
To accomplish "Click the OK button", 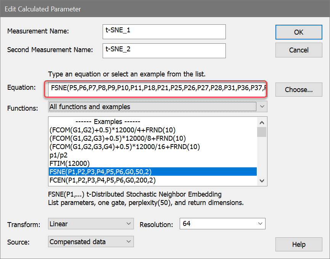I will point(299,32).
